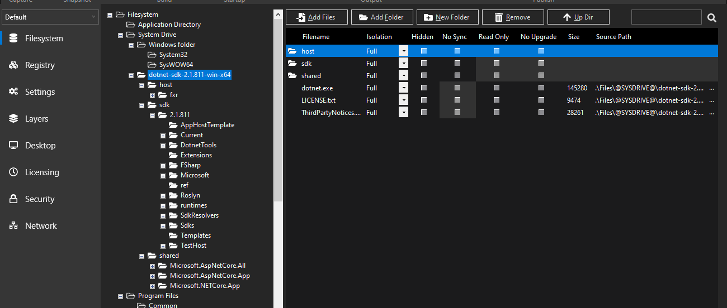The image size is (727, 308).
Task: Collapse the System Drive tree node
Action: (x=120, y=35)
